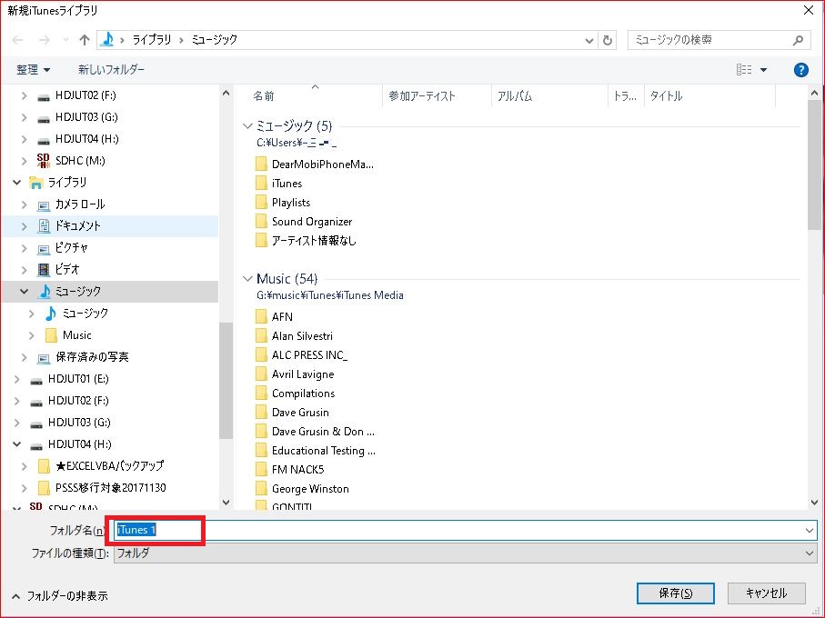Open help with the question mark icon
This screenshot has height=618, width=825.
point(800,70)
